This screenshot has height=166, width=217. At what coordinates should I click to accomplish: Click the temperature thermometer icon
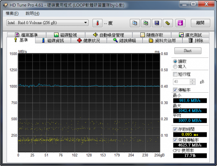click(97, 23)
